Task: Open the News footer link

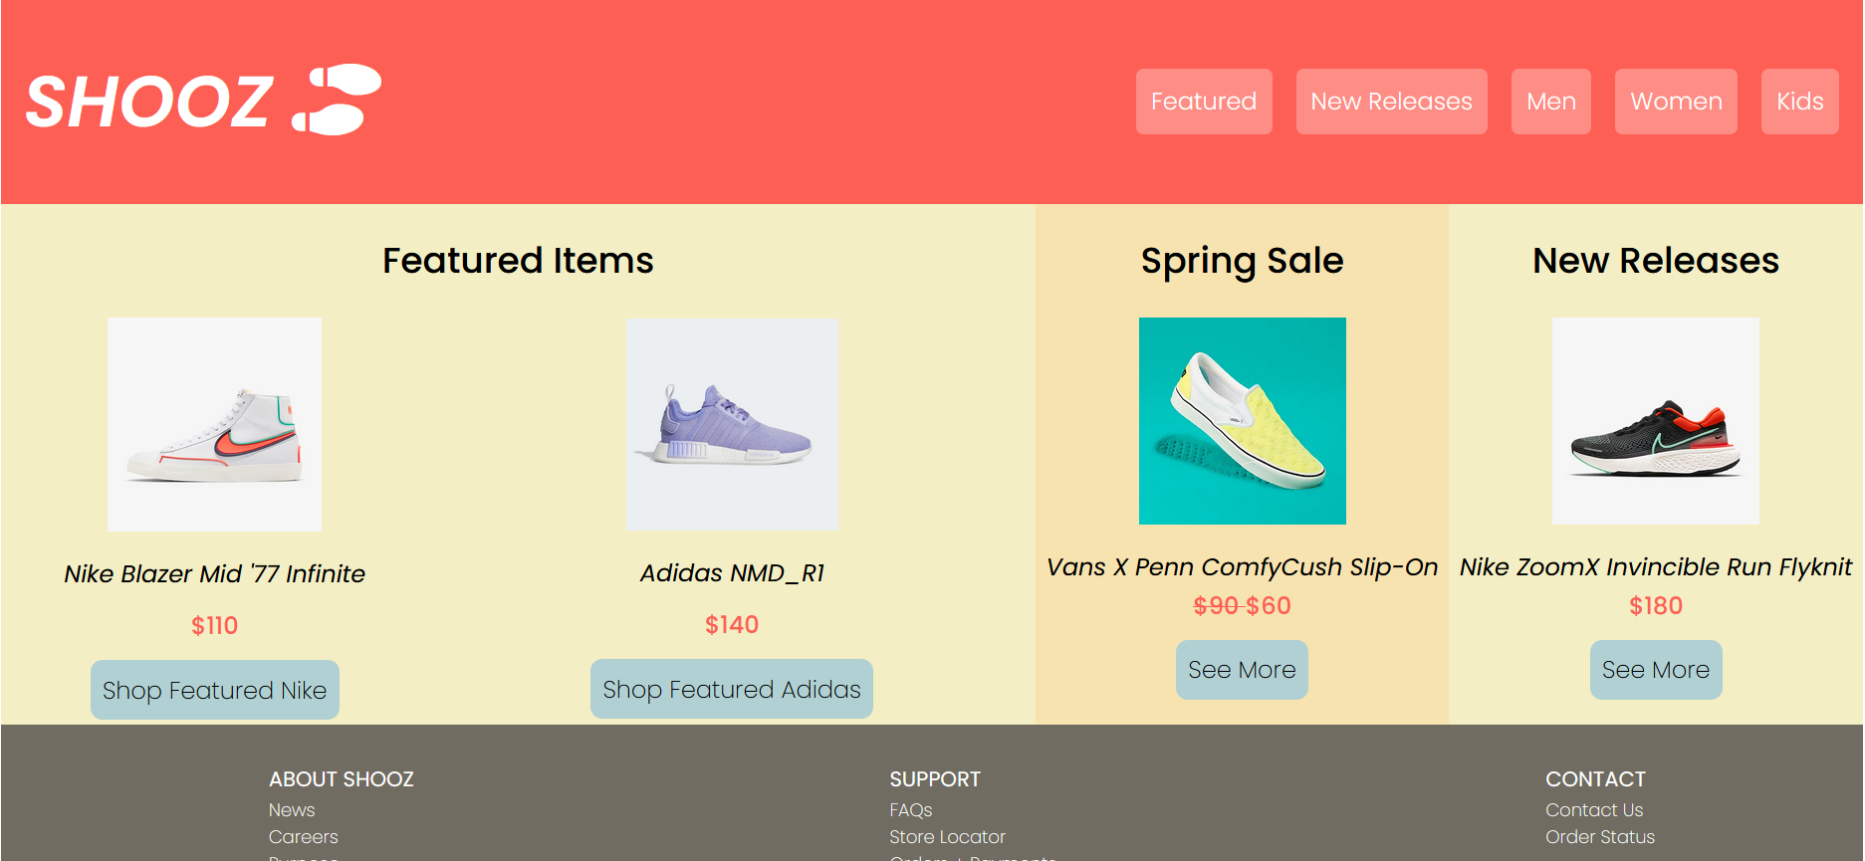Action: coord(292,810)
